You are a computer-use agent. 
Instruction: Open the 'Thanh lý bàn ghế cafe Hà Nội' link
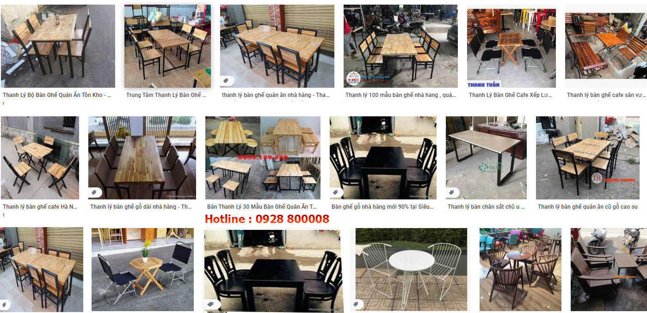tap(40, 207)
